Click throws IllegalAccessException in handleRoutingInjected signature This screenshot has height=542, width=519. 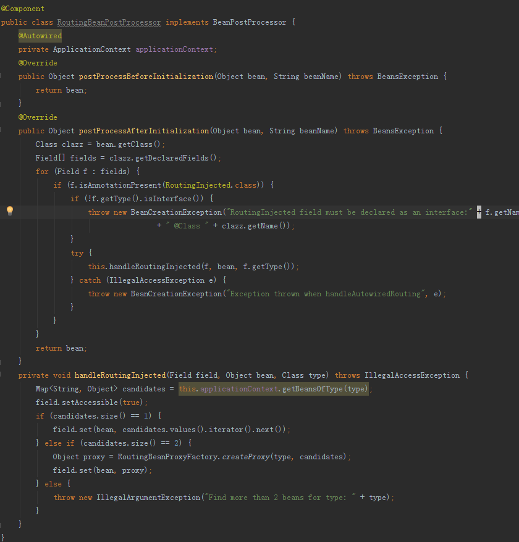397,375
